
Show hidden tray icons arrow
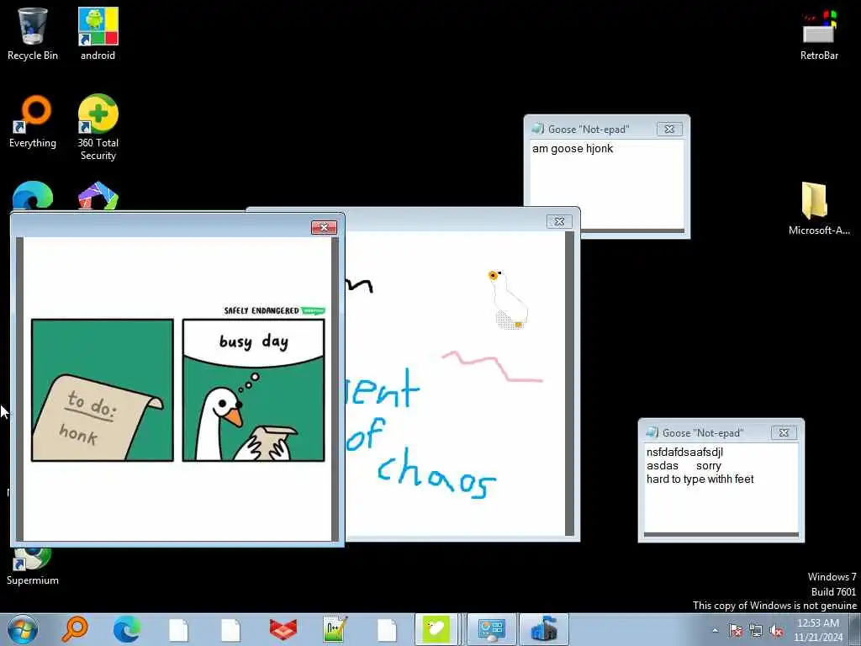click(x=715, y=631)
